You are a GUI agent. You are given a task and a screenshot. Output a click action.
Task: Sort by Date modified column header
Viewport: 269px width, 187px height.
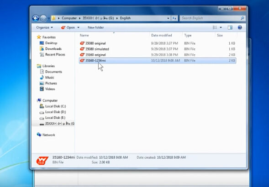tap(161, 35)
